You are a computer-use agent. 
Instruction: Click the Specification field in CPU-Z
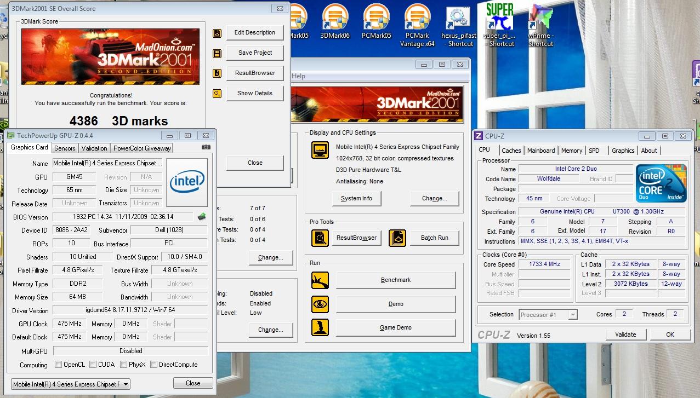[602, 212]
